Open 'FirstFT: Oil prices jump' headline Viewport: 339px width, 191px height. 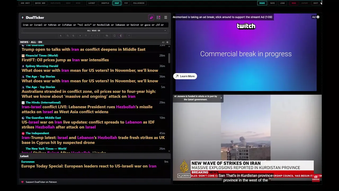tap(65, 60)
